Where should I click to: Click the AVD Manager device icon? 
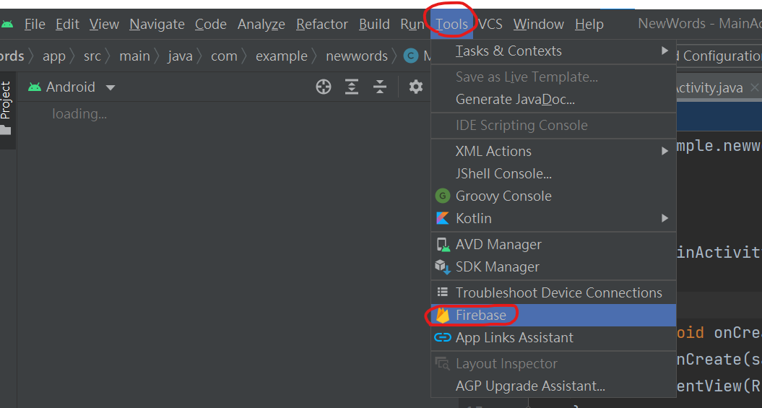point(443,244)
